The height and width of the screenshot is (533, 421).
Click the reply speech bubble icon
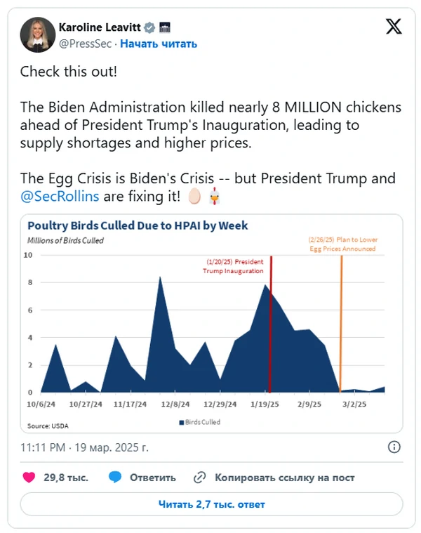coord(116,478)
